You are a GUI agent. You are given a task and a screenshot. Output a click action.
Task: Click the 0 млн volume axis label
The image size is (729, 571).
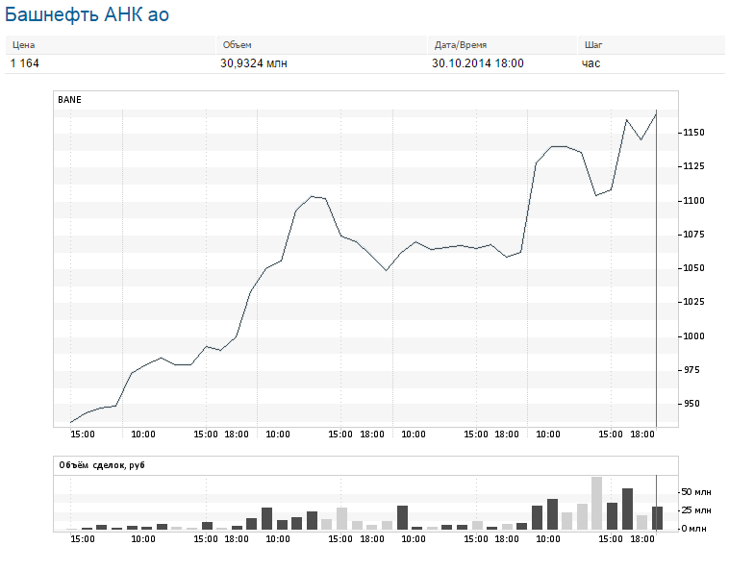[693, 529]
